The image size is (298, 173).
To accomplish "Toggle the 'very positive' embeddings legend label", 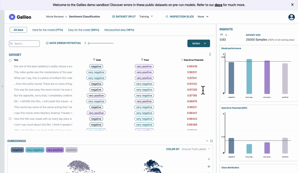I will [x=55, y=150].
